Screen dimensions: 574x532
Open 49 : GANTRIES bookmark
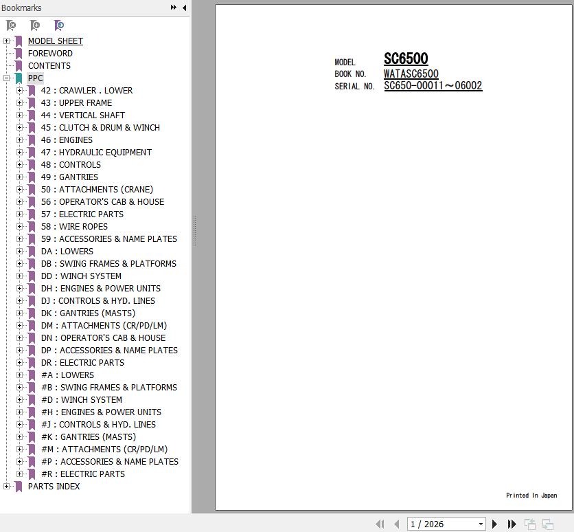coord(69,177)
